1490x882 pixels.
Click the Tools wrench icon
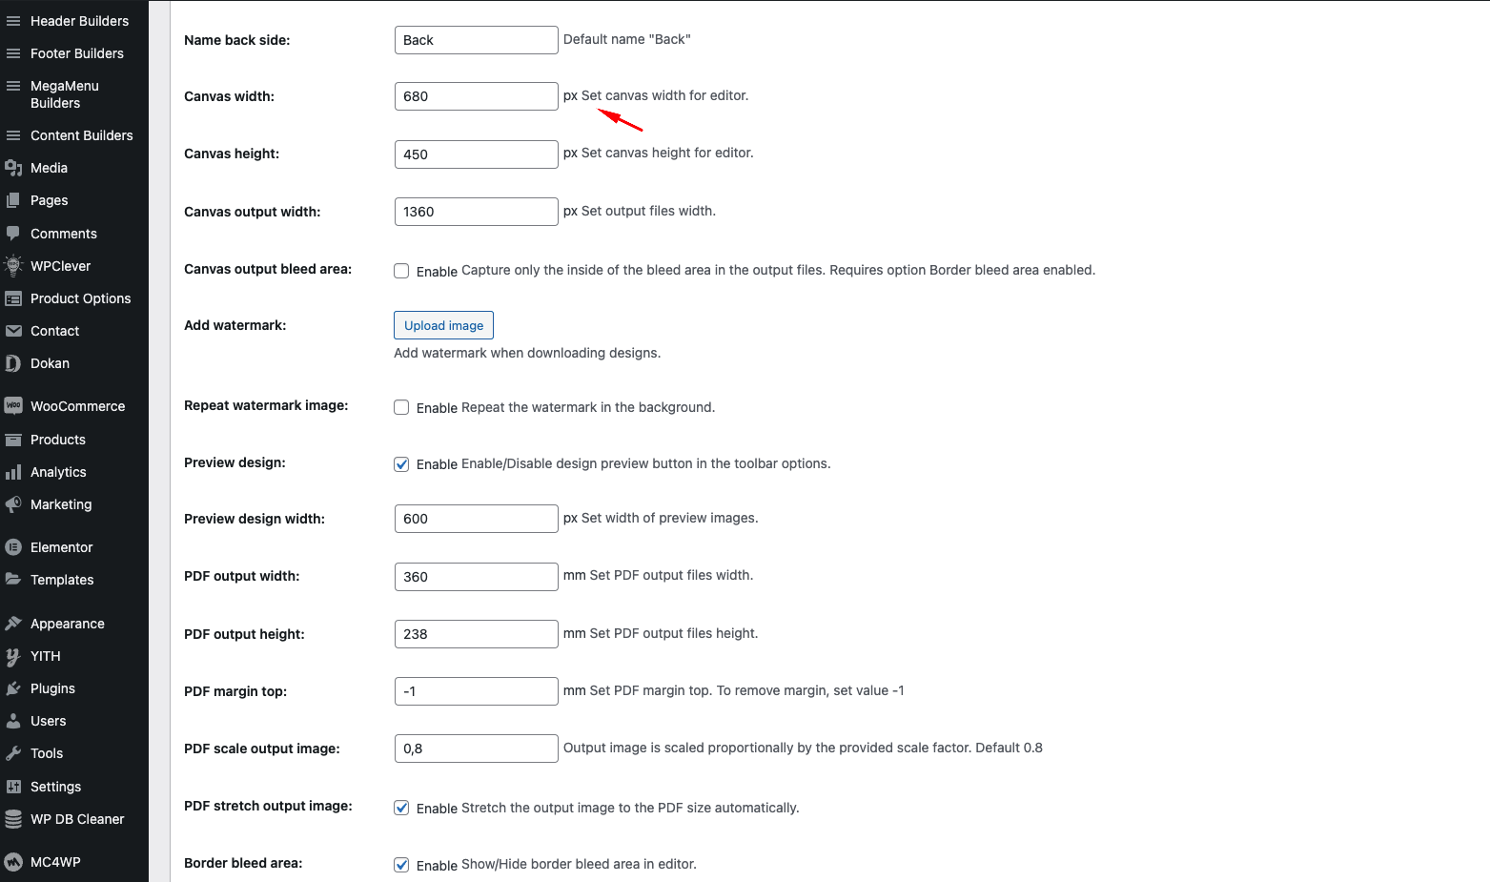[13, 753]
